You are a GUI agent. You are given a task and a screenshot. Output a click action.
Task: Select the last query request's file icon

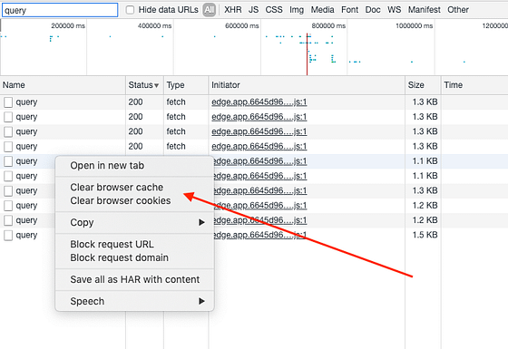click(8, 236)
